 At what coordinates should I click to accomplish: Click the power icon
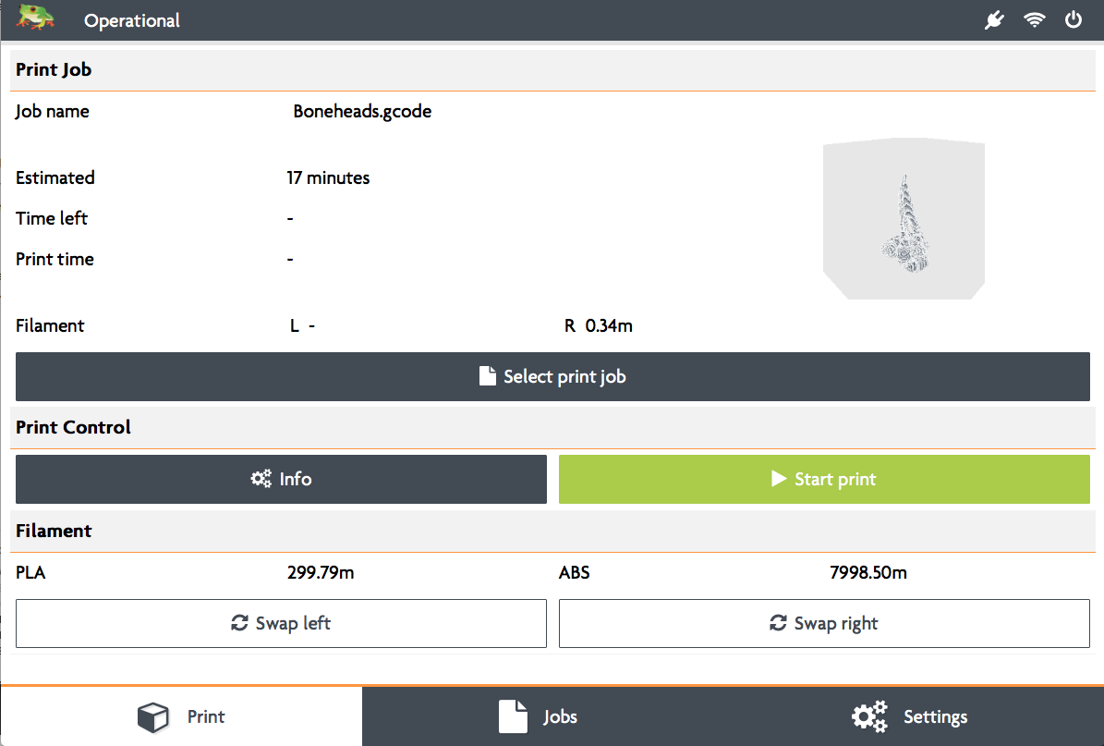tap(1073, 19)
